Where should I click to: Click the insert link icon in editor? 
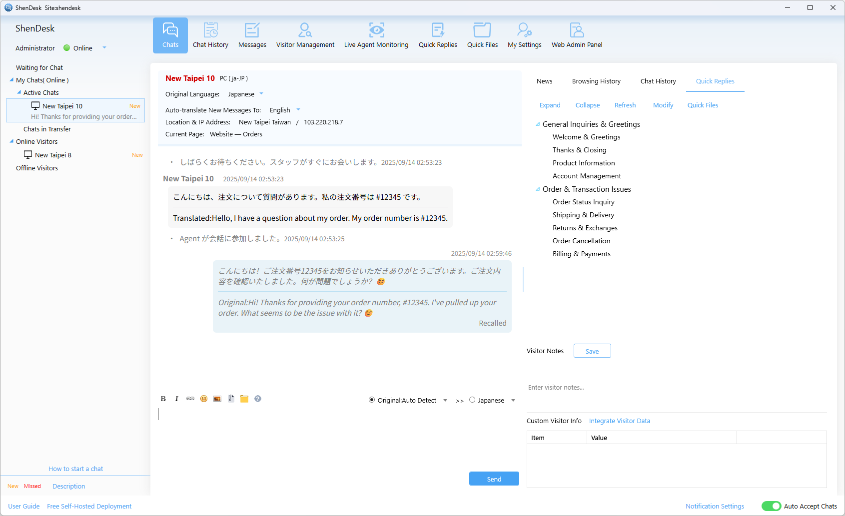coord(190,399)
